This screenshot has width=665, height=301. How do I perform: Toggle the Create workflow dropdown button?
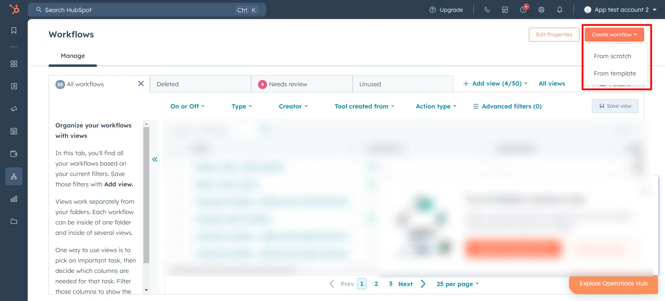point(614,35)
